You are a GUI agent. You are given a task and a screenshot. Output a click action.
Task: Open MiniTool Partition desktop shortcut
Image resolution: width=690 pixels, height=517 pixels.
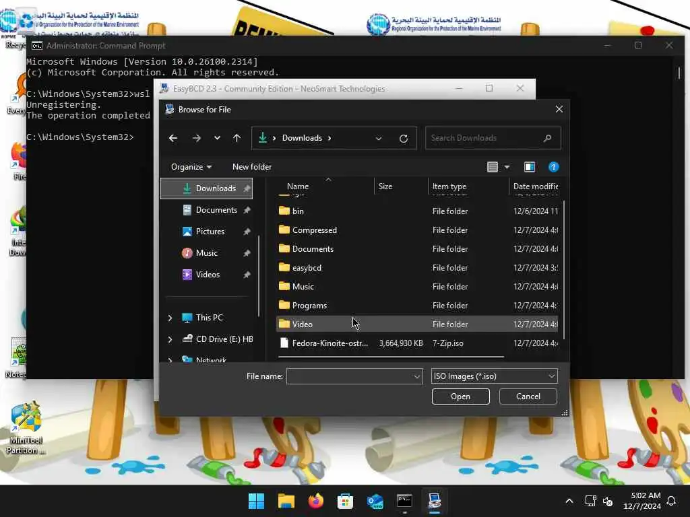[x=26, y=428]
